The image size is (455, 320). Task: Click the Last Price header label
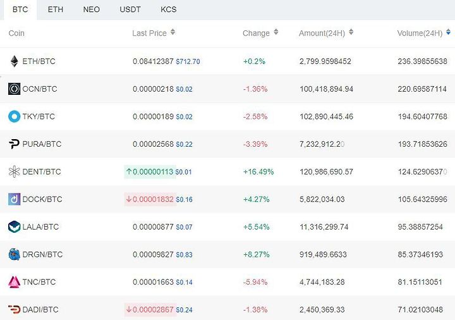tap(149, 34)
